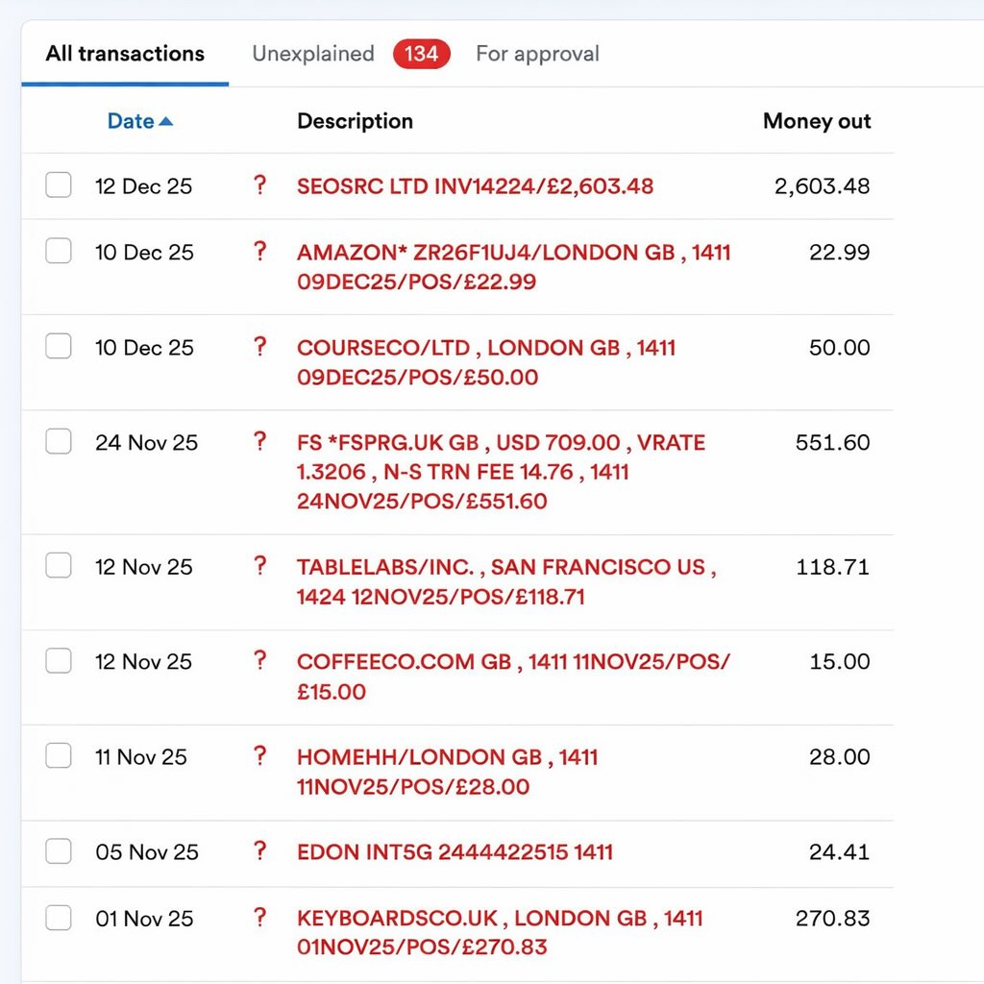The height and width of the screenshot is (984, 984).
Task: Open the EDON INT5G 2444422515 transaction
Action: [455, 852]
